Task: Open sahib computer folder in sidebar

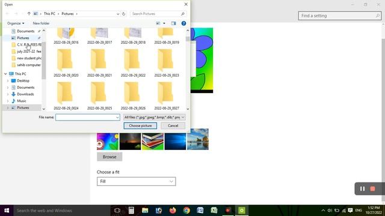Action: [x=26, y=65]
